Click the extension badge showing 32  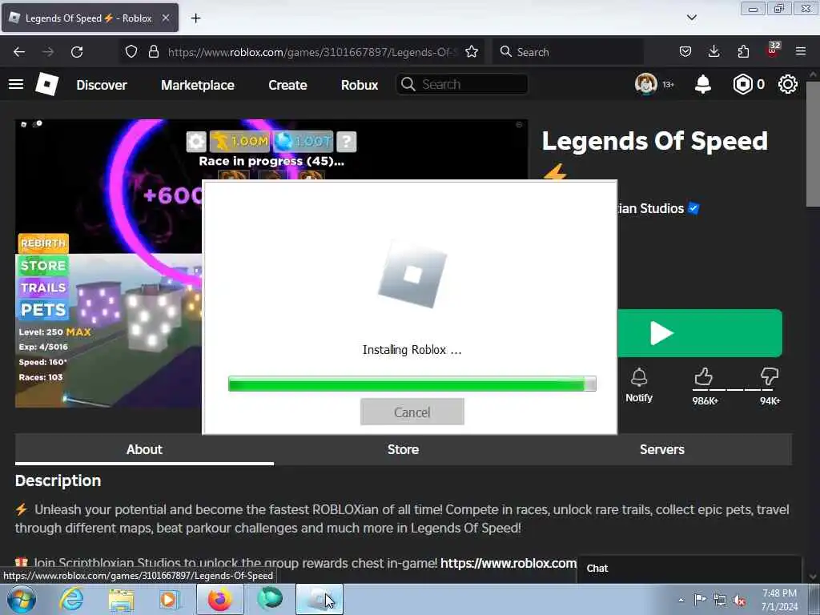(773, 50)
